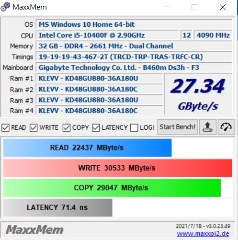238x240 pixels.
Task: Select the Memory field 32 GB - DDR4
Action: 134,46
